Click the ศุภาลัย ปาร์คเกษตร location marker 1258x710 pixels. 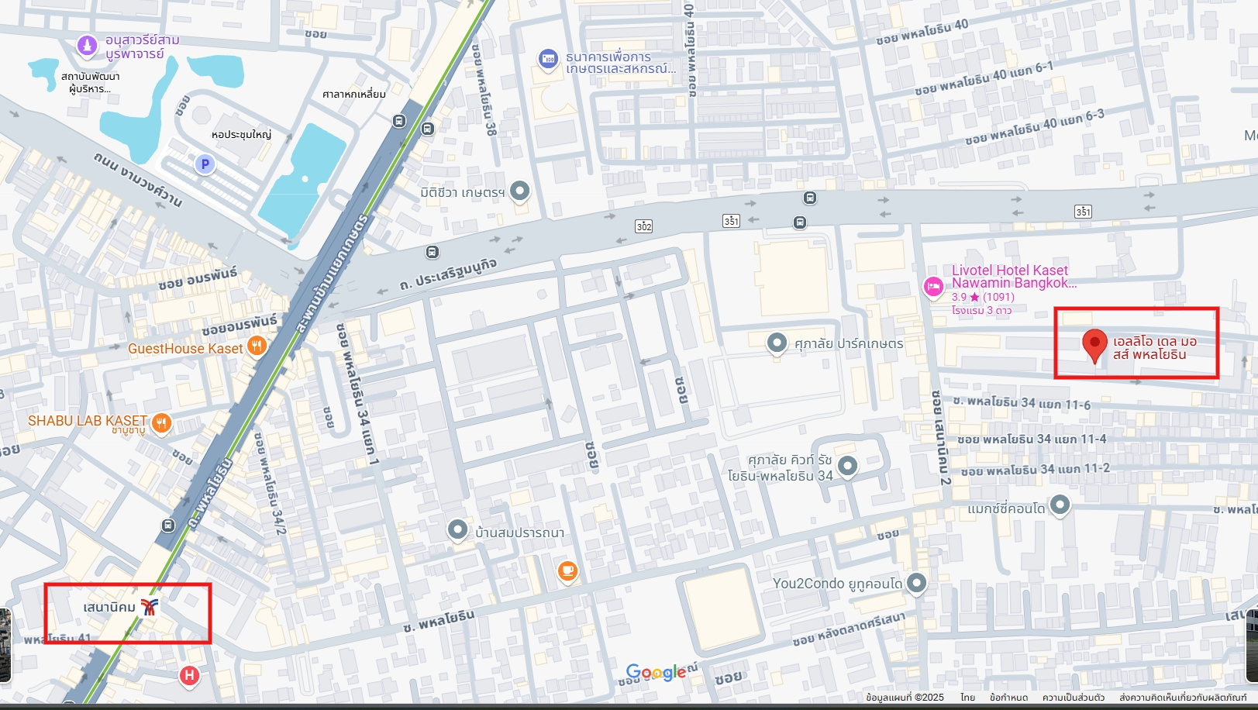[x=777, y=343]
